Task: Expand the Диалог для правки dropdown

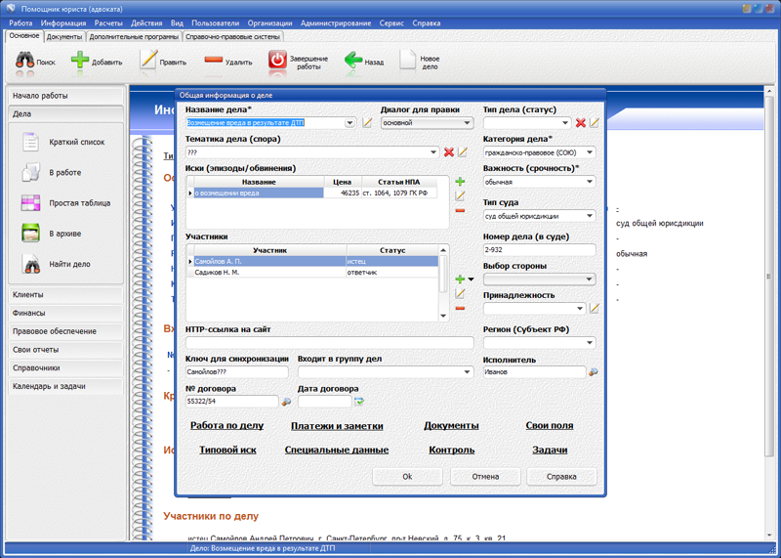Action: pyautogui.click(x=467, y=123)
